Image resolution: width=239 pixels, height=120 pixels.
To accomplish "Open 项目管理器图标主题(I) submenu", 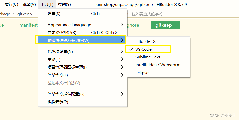I will point(83,67).
